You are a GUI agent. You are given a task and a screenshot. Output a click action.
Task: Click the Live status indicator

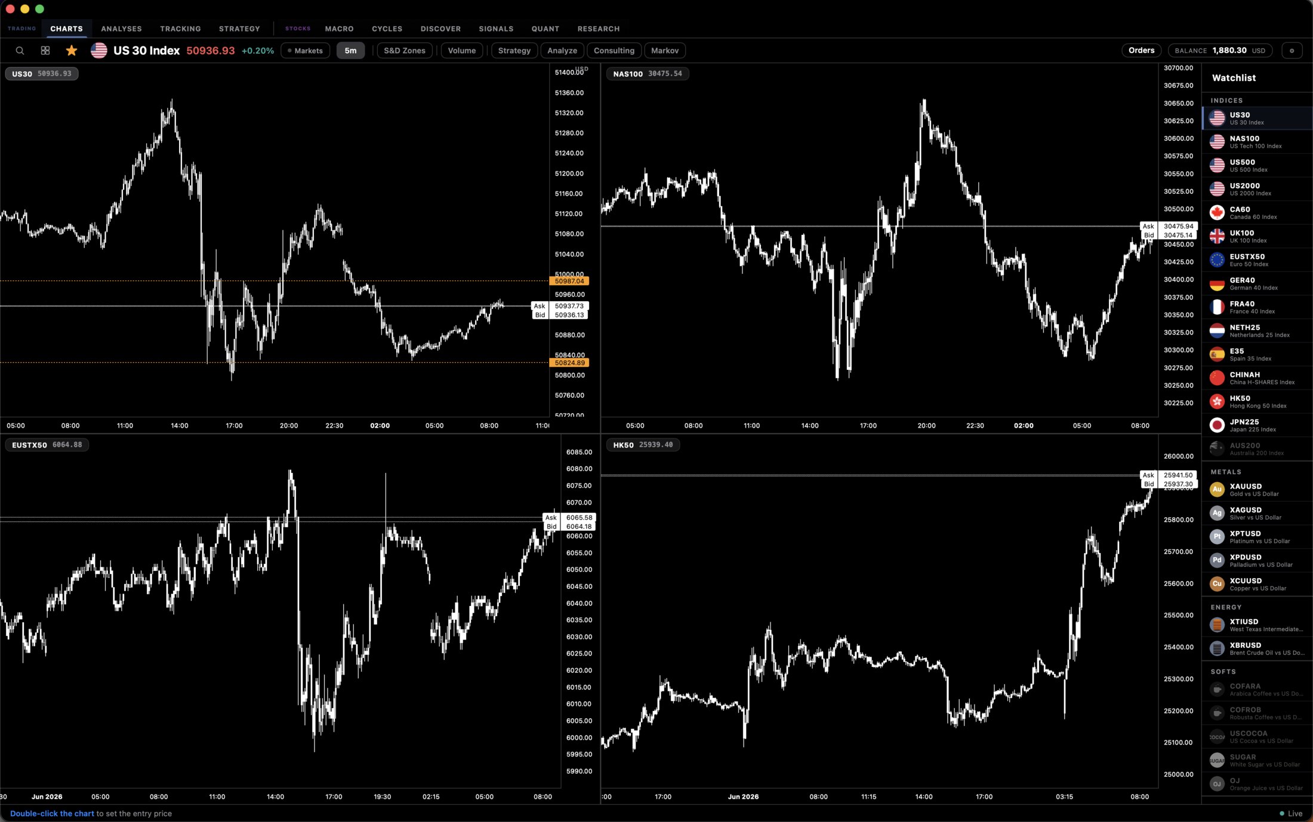click(1291, 814)
